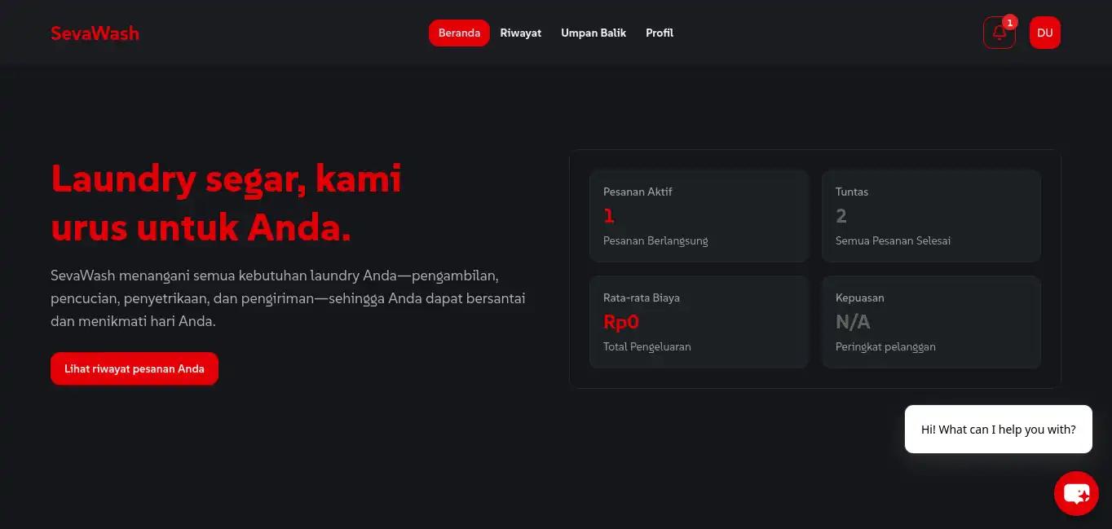Image resolution: width=1112 pixels, height=529 pixels.
Task: Click the notification badge showing 1
Action: point(1010,23)
